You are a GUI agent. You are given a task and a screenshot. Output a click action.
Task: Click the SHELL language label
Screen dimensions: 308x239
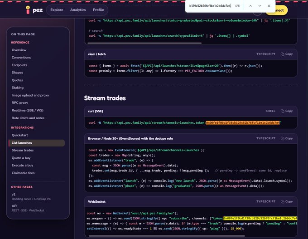coord(270,111)
